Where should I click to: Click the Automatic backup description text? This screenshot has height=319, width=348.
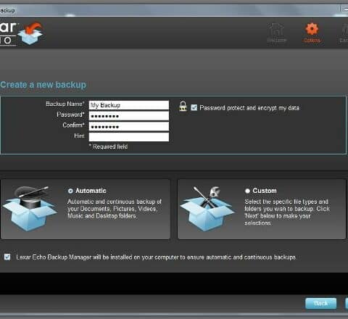[x=115, y=209]
